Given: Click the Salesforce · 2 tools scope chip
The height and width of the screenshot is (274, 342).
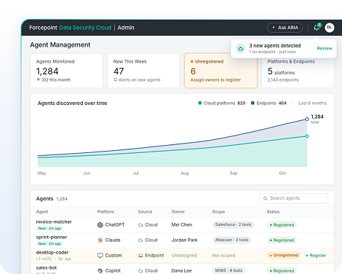Looking at the screenshot, I should click(233, 224).
